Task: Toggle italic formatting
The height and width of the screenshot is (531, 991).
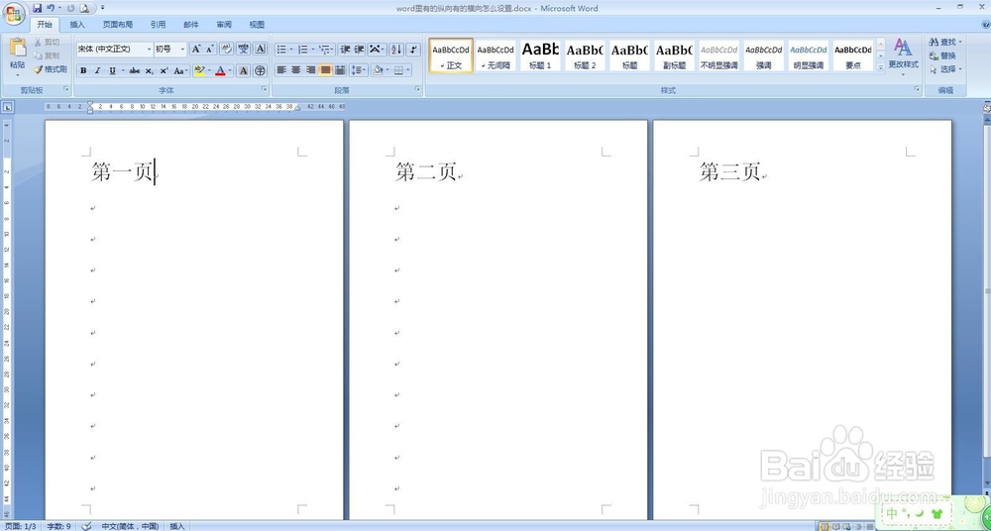Action: click(97, 70)
